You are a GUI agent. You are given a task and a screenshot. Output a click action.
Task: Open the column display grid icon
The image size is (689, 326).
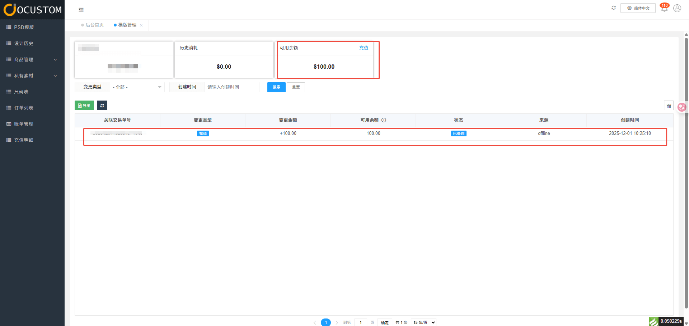669,106
